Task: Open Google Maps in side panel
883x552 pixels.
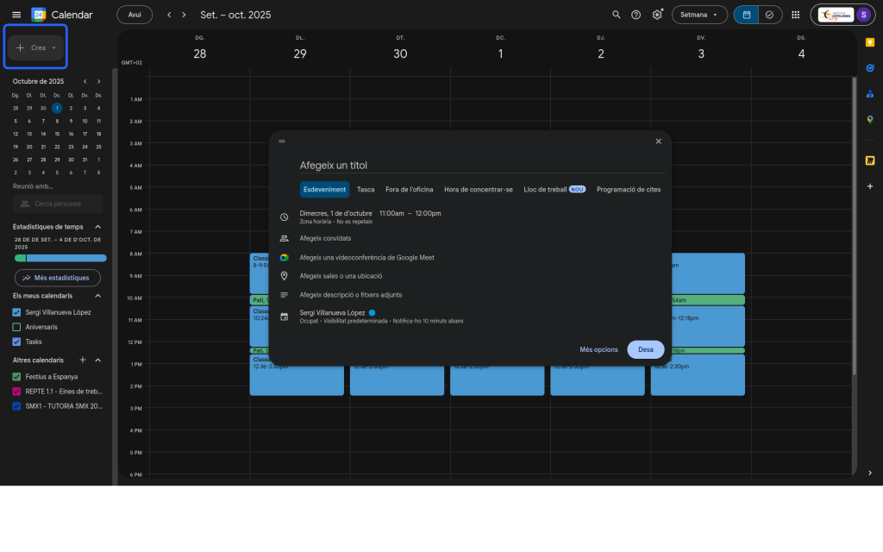Action: [x=870, y=120]
